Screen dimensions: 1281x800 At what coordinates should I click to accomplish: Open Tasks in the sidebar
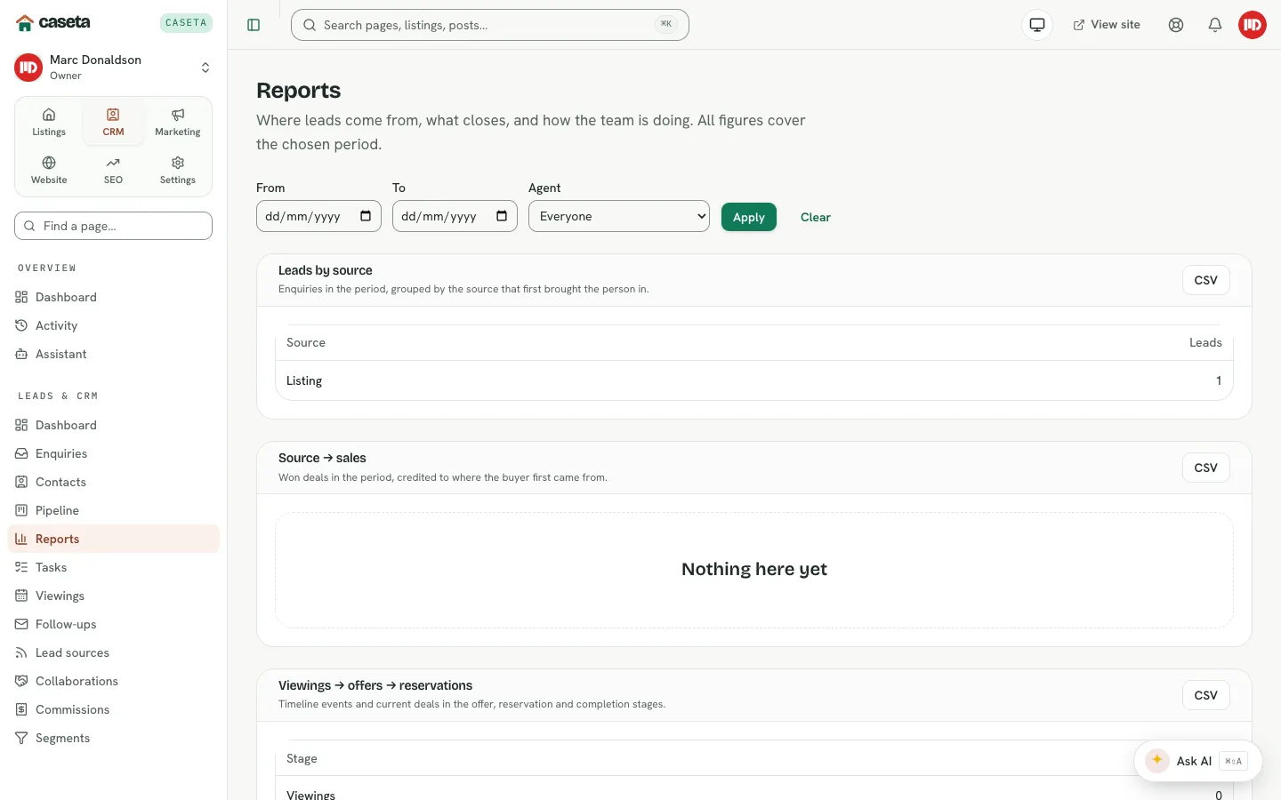click(113, 567)
